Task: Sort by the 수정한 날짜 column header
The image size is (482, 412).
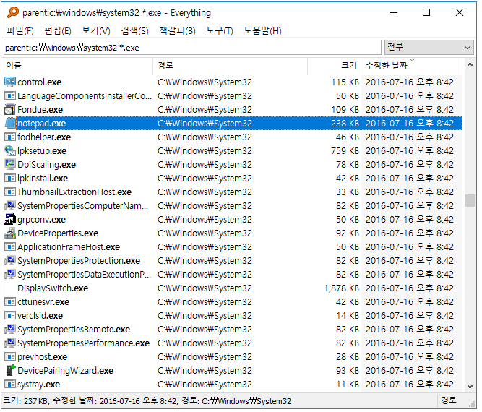Action: pos(412,66)
